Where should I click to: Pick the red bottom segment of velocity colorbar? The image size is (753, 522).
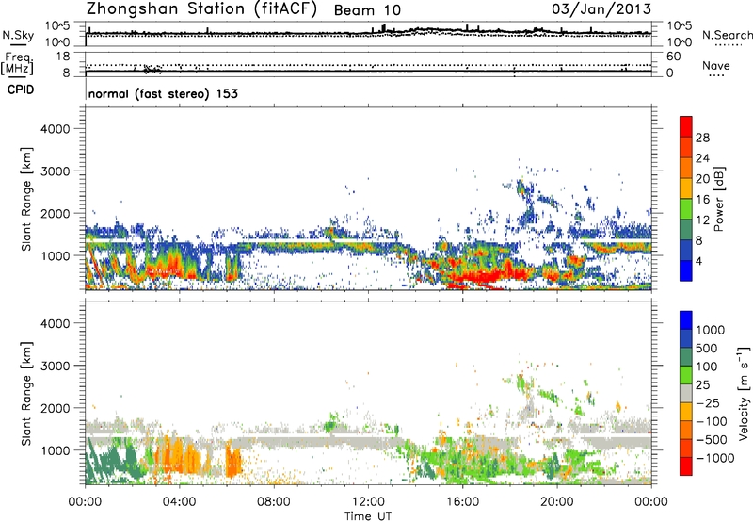(686, 466)
